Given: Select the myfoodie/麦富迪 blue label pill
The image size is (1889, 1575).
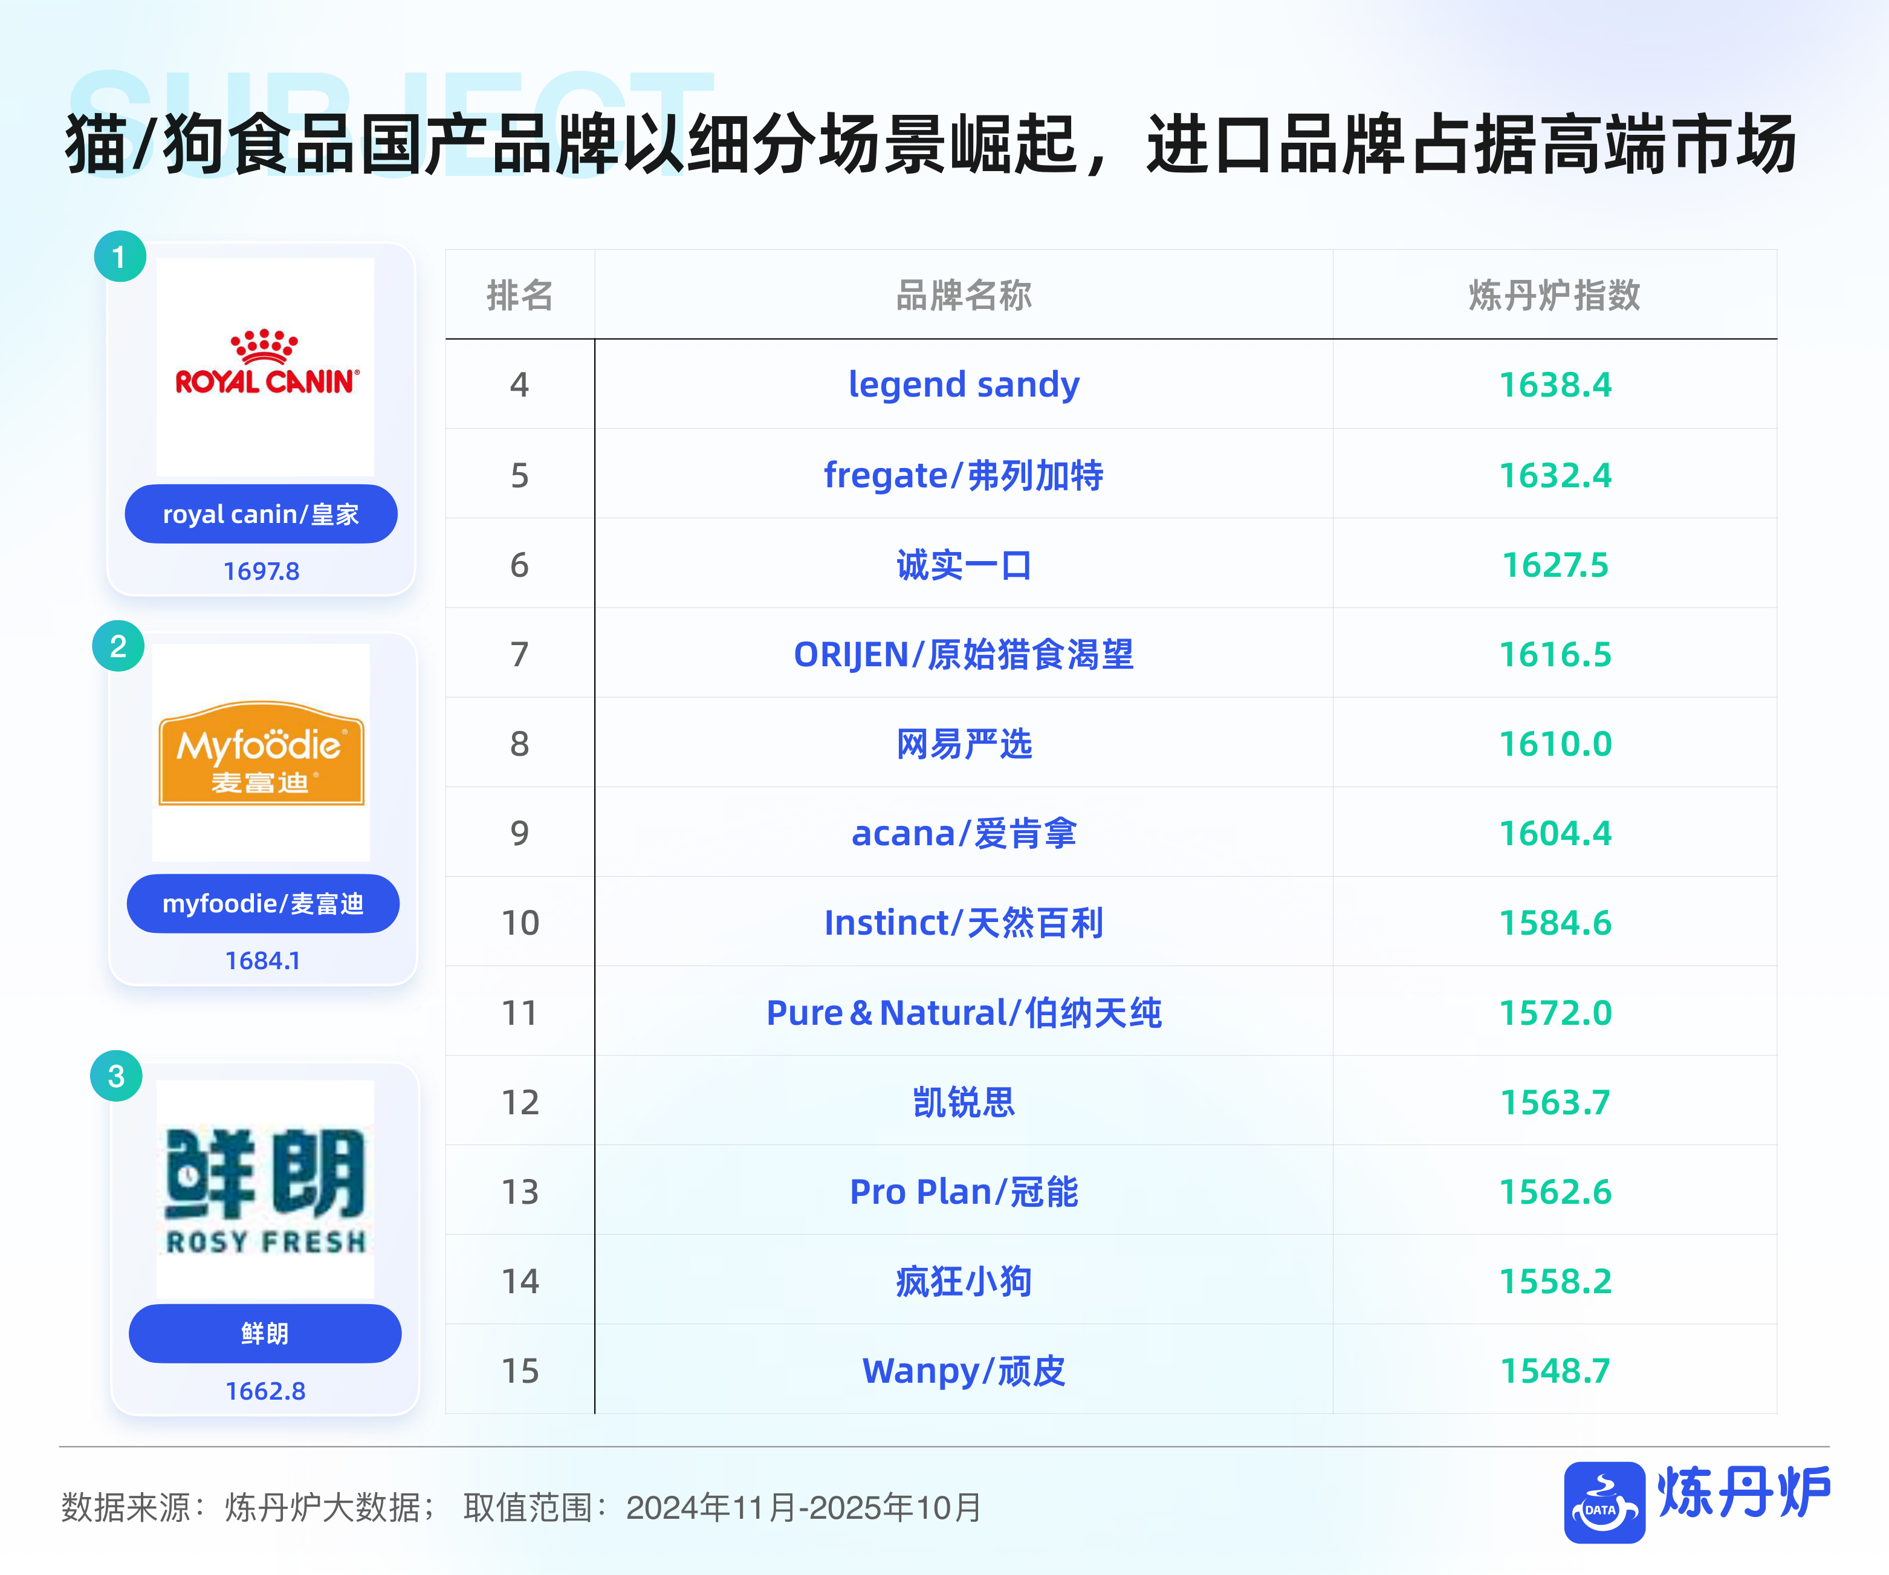Looking at the screenshot, I should pyautogui.click(x=263, y=903).
